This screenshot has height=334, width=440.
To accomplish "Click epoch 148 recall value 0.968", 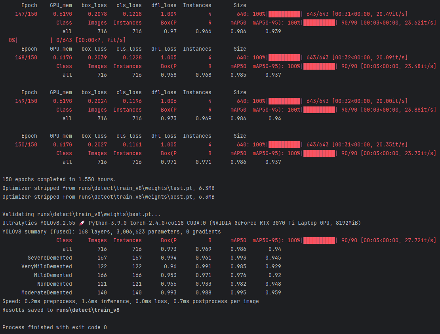I will 204,75.
